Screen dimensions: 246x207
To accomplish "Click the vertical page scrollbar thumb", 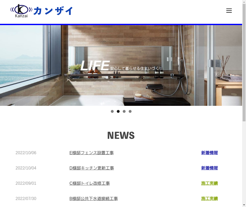I will pyautogui.click(x=244, y=62).
